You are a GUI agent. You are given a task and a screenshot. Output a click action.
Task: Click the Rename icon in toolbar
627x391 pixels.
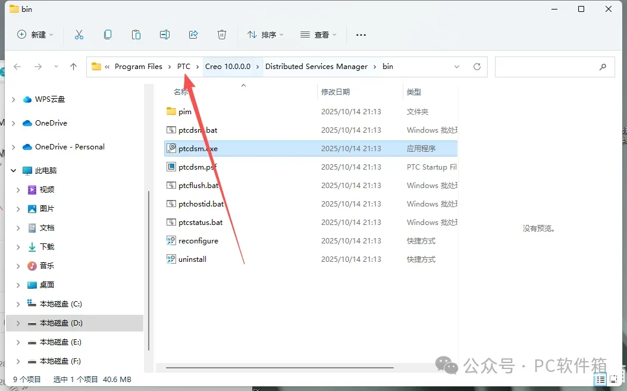pos(165,35)
